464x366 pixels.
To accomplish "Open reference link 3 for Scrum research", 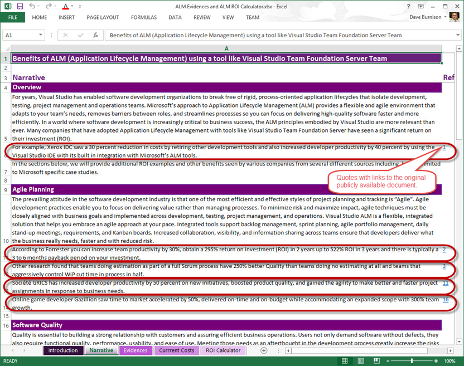I will pos(444,266).
